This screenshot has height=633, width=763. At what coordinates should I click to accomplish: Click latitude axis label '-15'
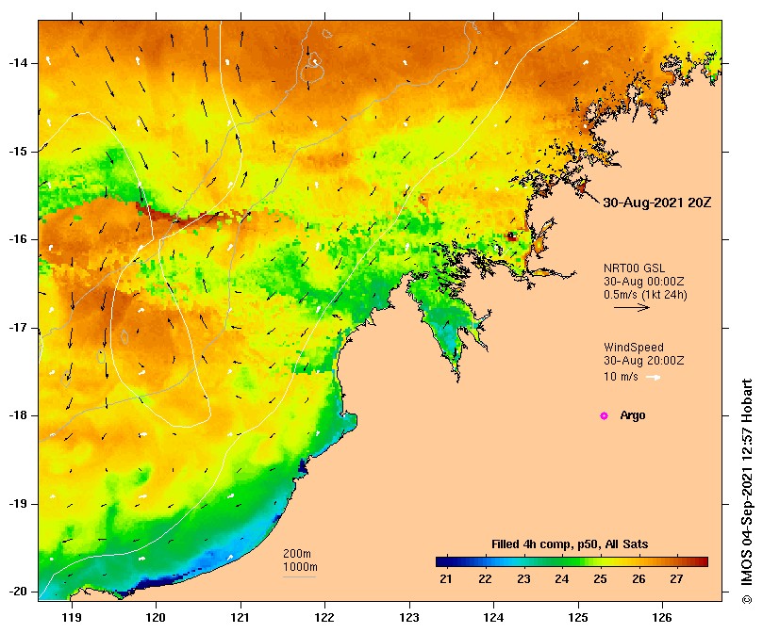click(x=18, y=152)
